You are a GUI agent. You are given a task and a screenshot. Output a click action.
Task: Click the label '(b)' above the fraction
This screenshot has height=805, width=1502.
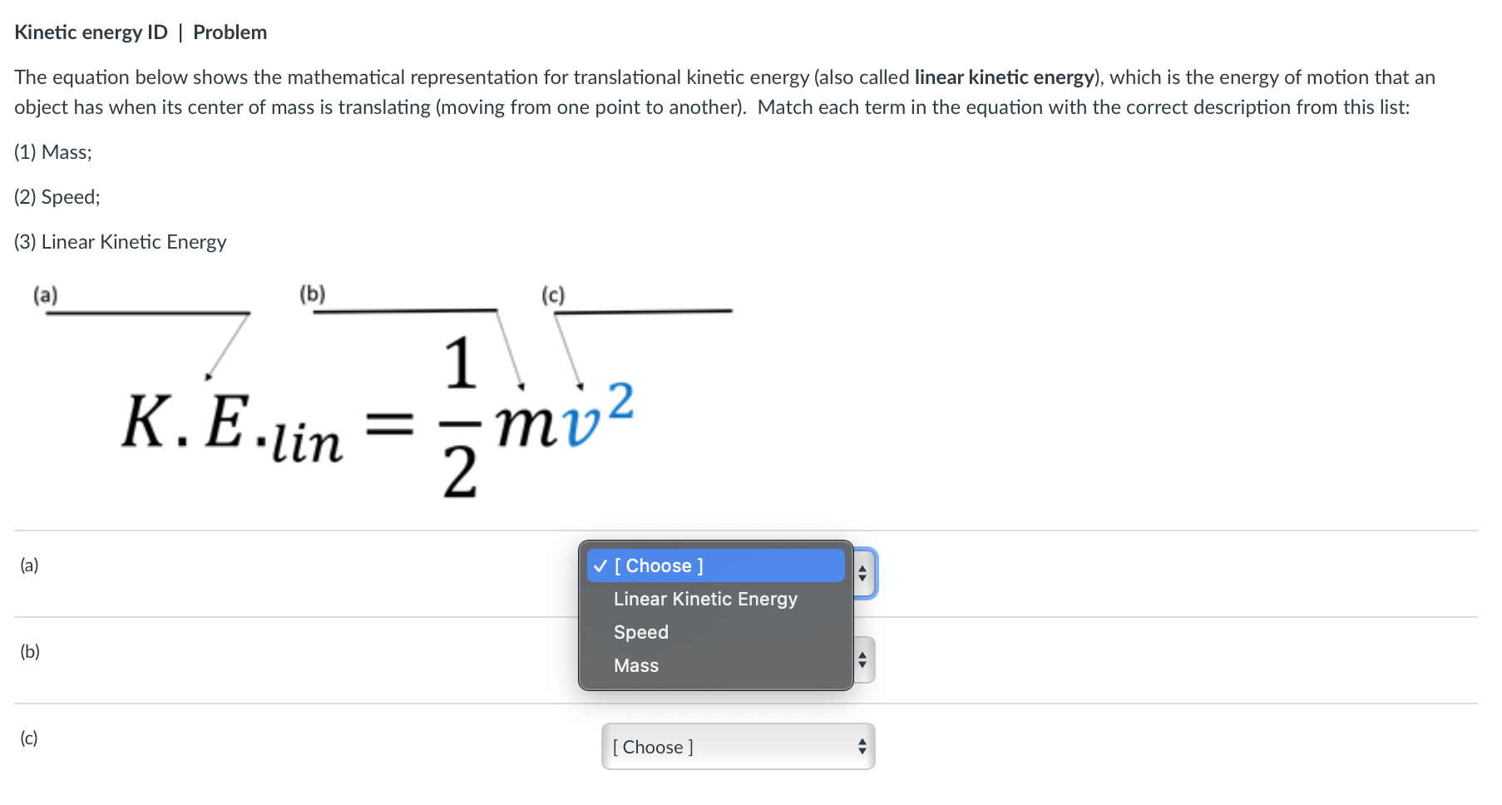click(x=311, y=294)
